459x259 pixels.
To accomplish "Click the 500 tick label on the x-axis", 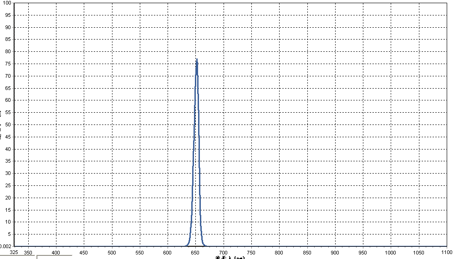I will click(112, 252).
